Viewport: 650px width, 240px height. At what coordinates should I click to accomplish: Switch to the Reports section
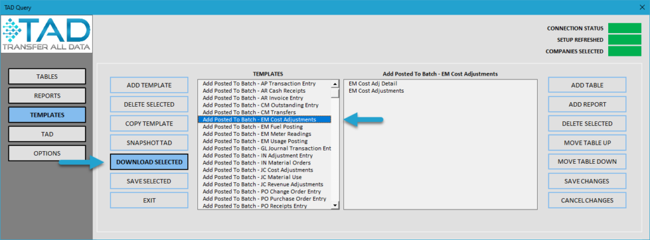click(47, 95)
